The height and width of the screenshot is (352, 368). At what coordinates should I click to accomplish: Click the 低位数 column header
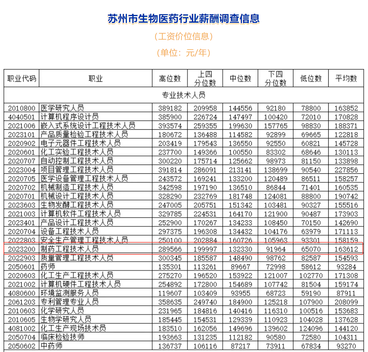click(x=311, y=78)
